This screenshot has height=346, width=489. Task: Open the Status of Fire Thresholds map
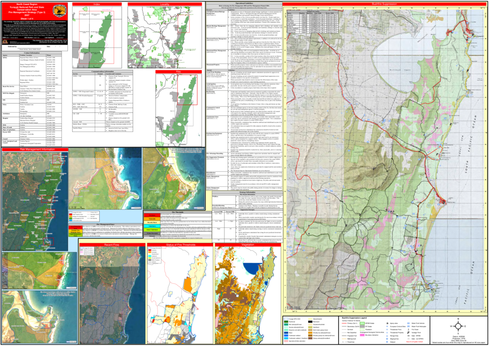click(180, 294)
